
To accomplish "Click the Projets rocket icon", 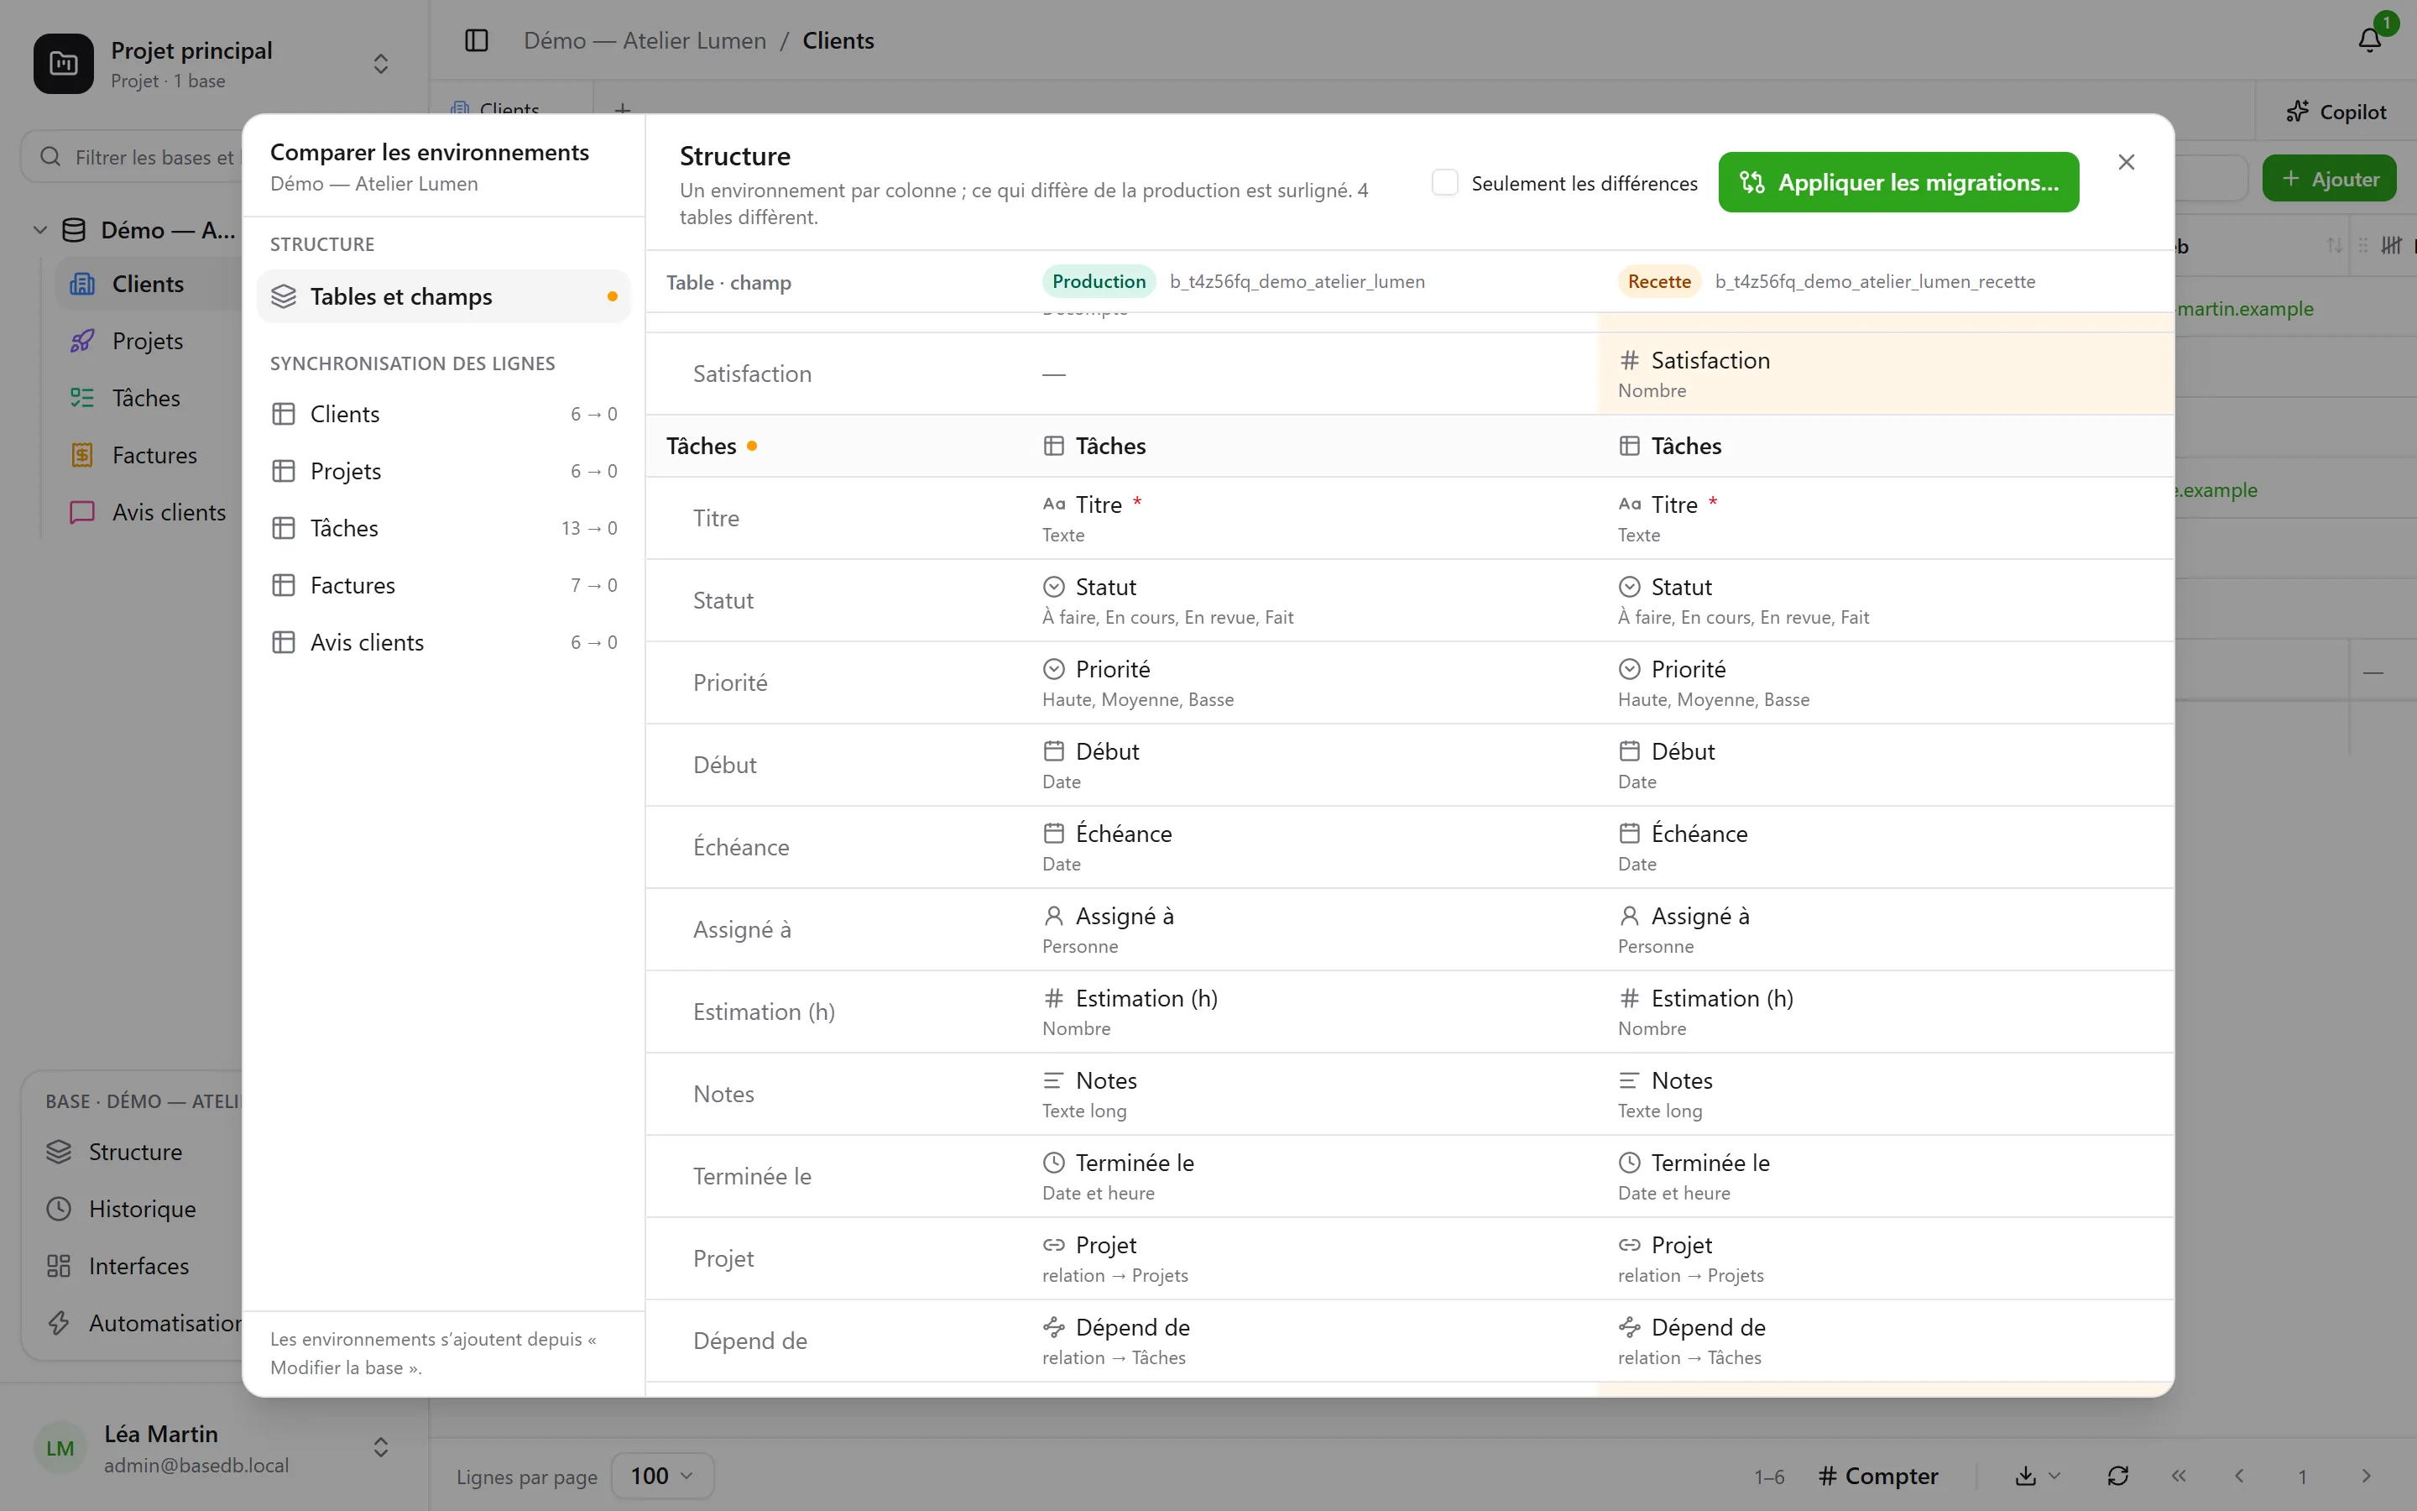I will tap(82, 341).
